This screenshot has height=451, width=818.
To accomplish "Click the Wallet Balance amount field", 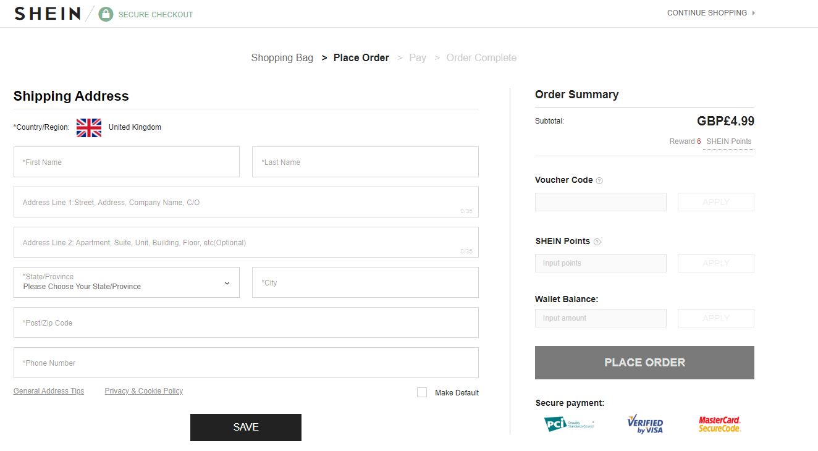I will pos(601,318).
